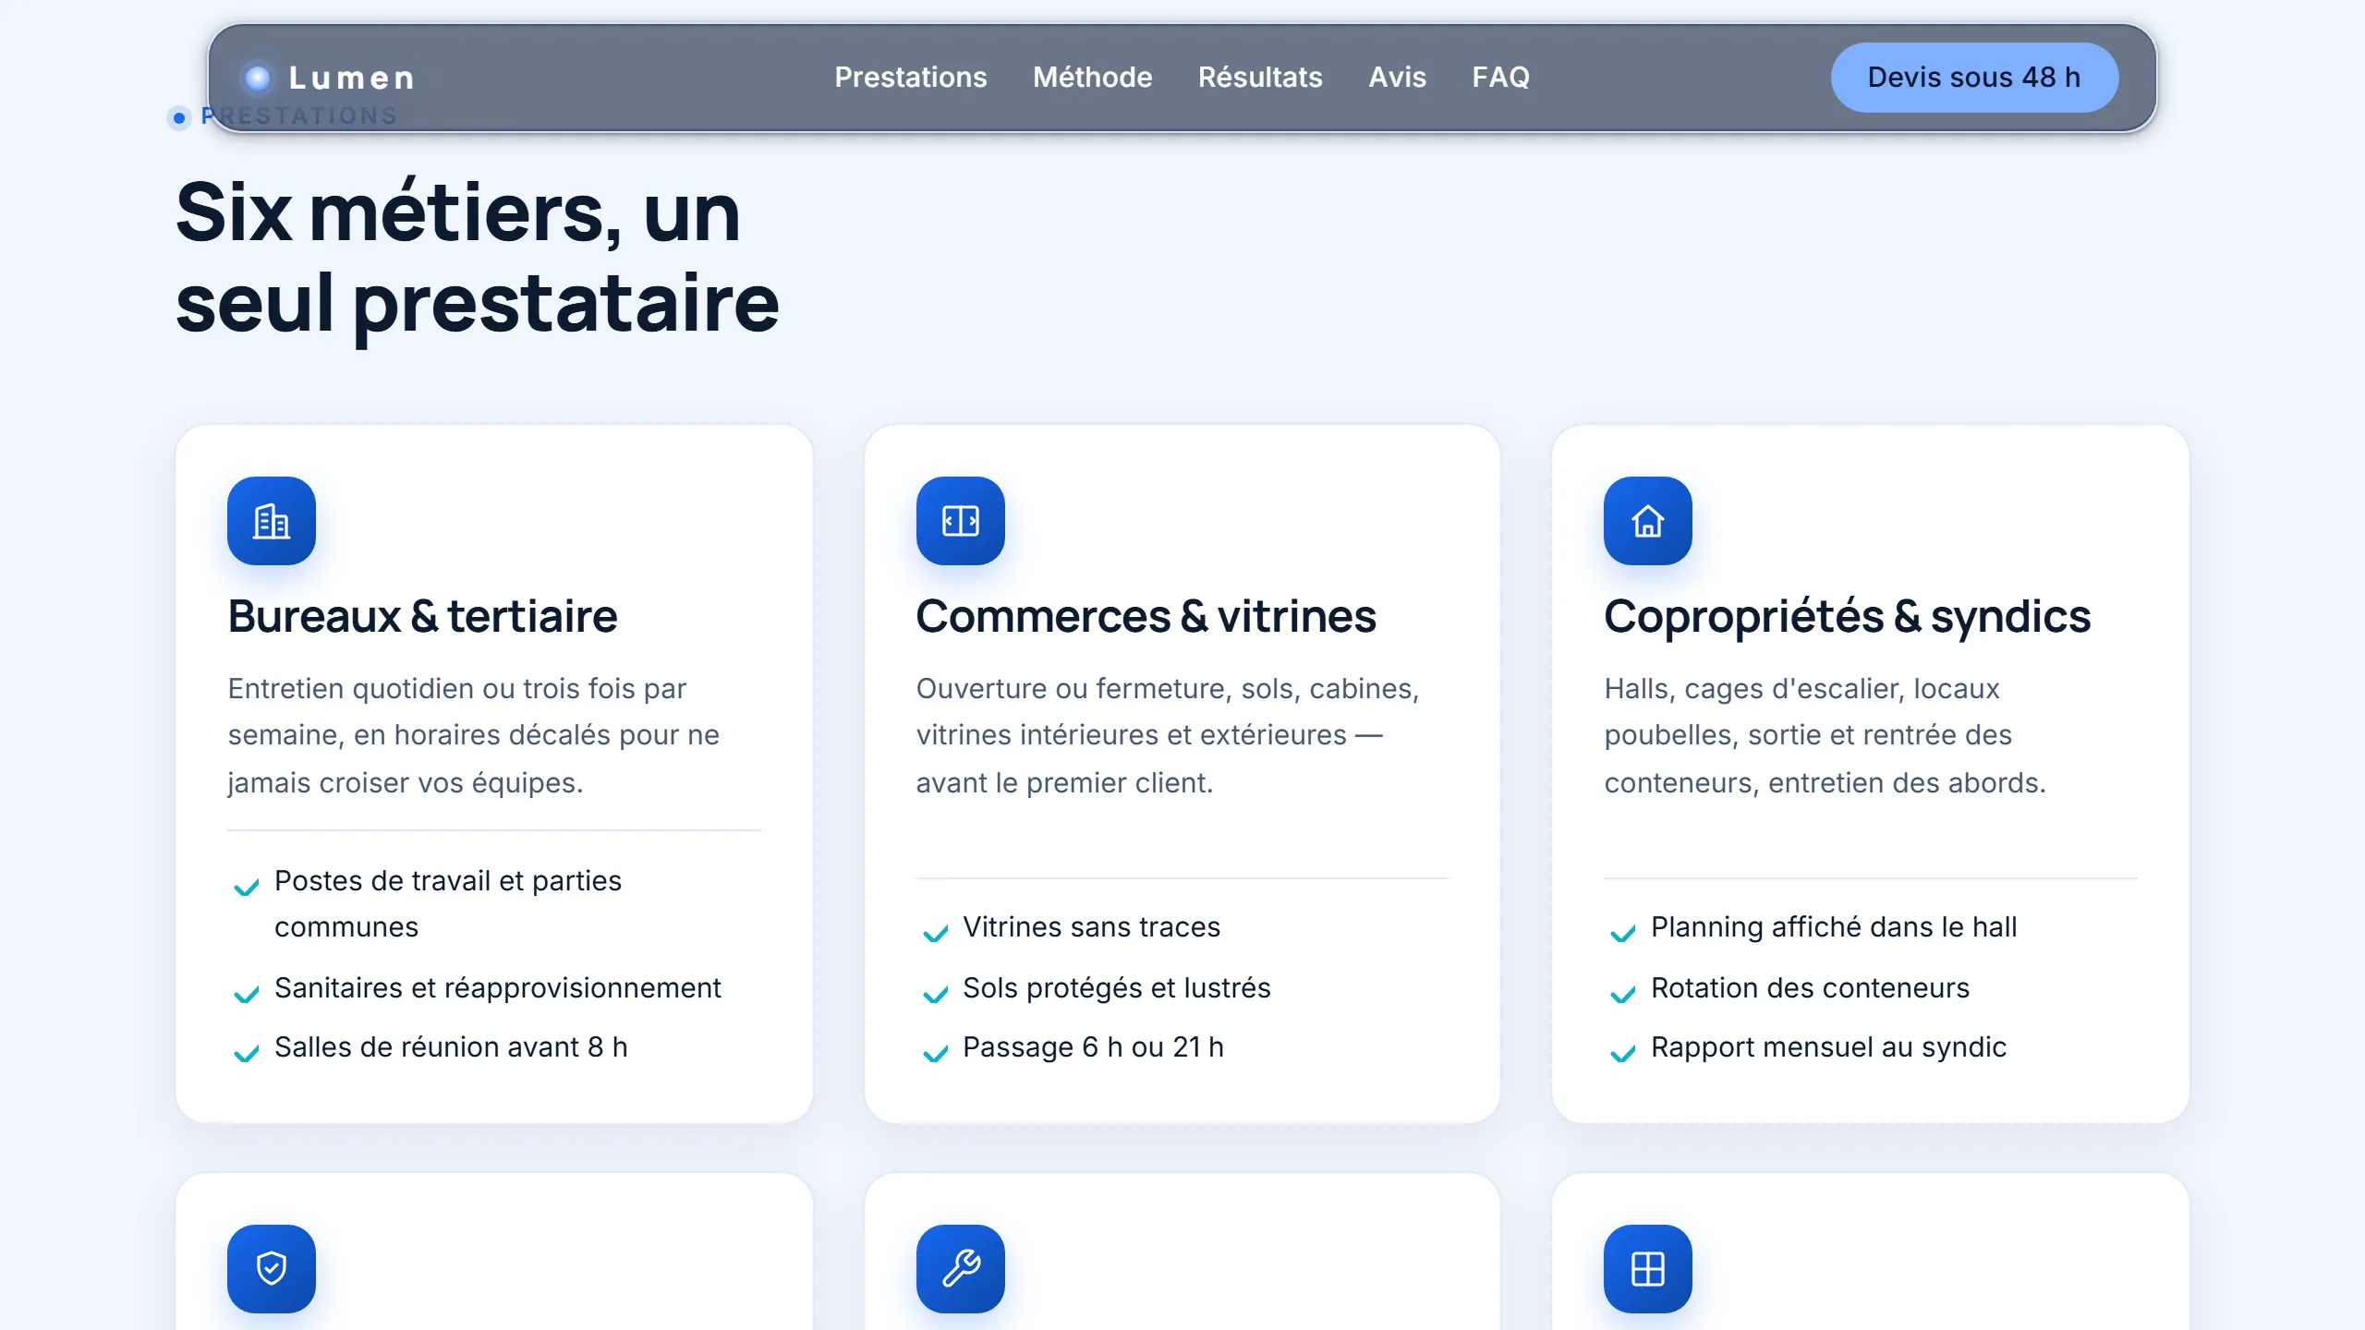Click the text Sols protégés et lustrés

pos(1116,987)
